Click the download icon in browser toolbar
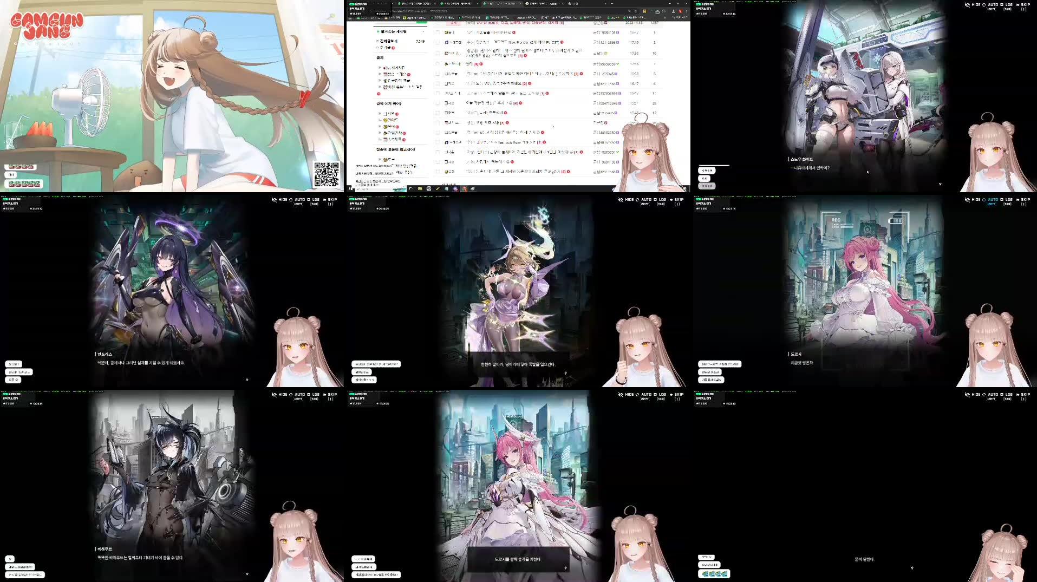The height and width of the screenshot is (582, 1037). (x=673, y=11)
